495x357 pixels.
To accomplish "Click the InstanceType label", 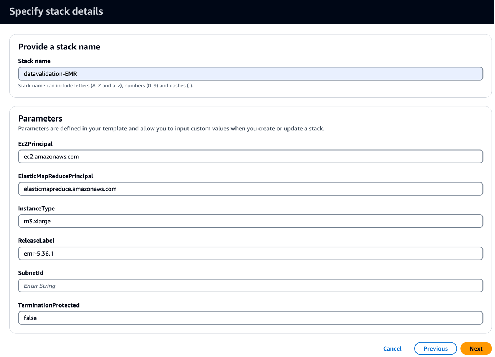I will coord(37,208).
